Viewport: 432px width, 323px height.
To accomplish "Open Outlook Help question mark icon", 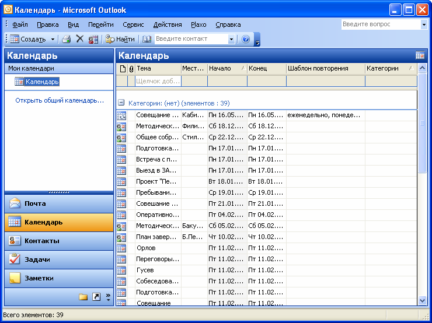I will tap(245, 39).
